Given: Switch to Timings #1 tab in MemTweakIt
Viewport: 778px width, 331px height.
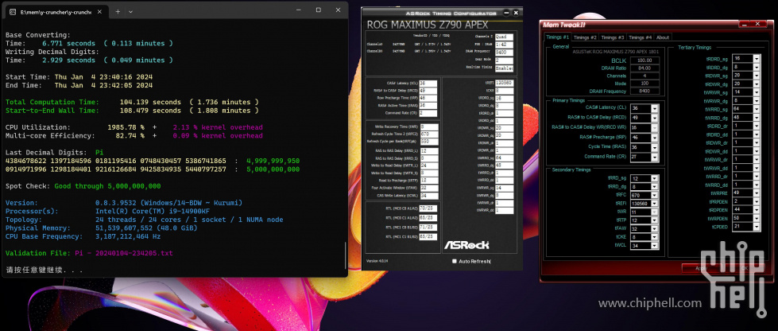Looking at the screenshot, I should tap(557, 37).
